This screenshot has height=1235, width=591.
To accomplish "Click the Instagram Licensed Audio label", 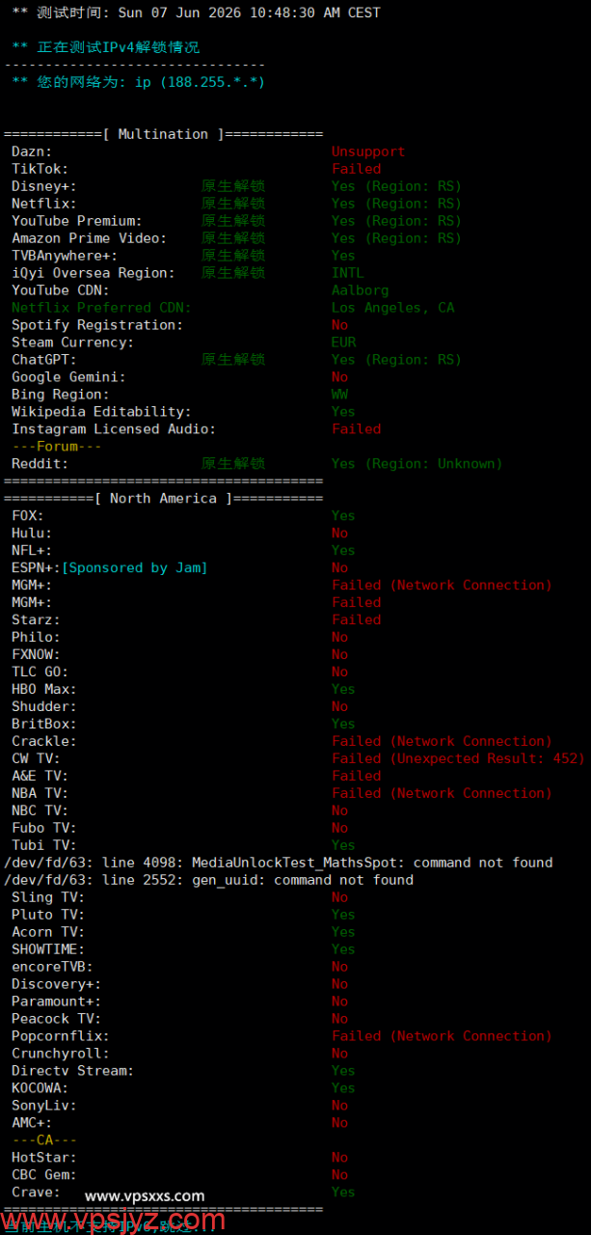I will tap(114, 429).
